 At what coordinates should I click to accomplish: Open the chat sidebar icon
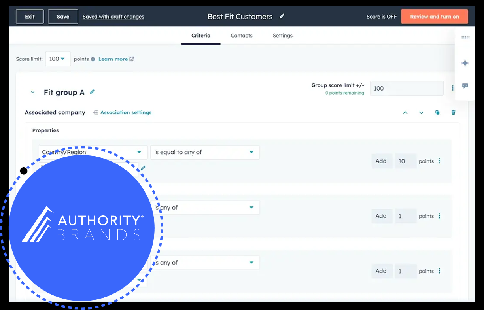[x=465, y=86]
